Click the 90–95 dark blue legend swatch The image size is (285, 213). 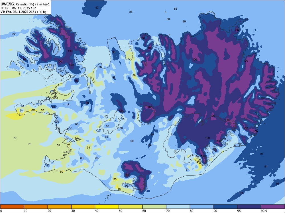[225, 207]
